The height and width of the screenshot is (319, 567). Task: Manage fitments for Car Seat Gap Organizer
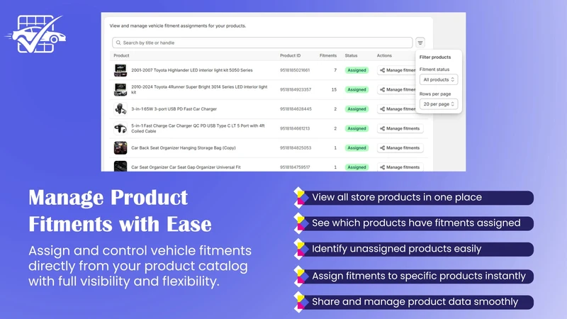point(400,167)
